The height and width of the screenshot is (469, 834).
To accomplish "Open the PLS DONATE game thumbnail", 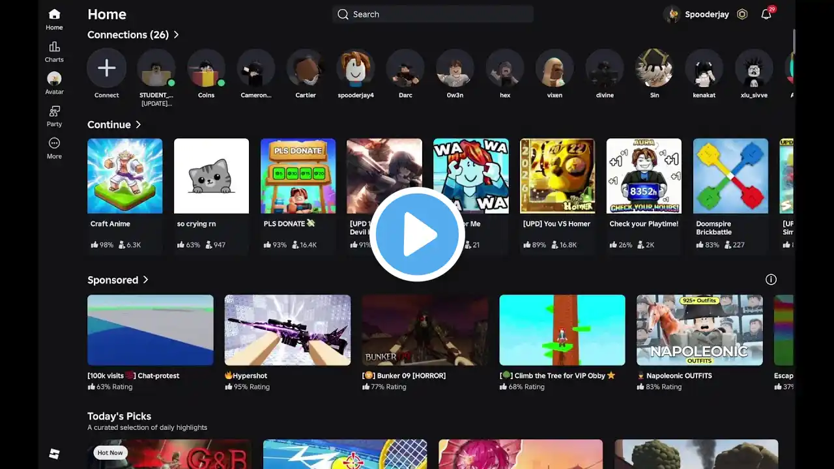I will pos(298,176).
